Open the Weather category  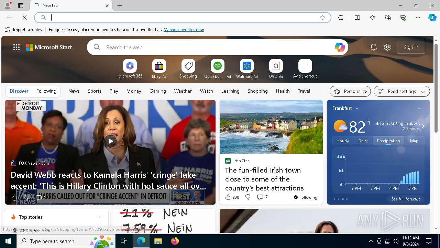tap(183, 91)
